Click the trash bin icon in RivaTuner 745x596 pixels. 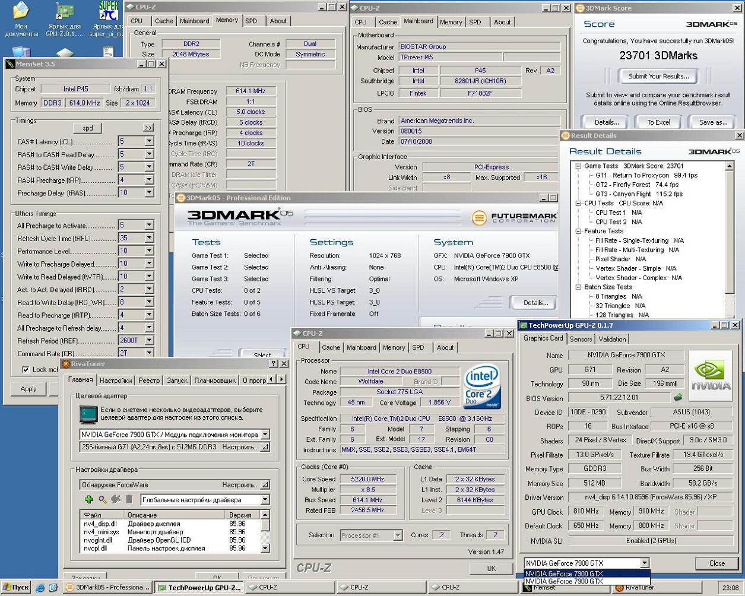(x=129, y=500)
